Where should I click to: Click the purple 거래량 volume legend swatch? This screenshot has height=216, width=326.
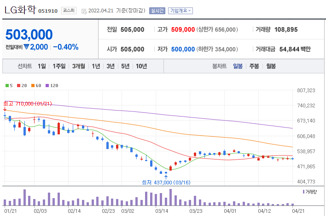(304, 192)
